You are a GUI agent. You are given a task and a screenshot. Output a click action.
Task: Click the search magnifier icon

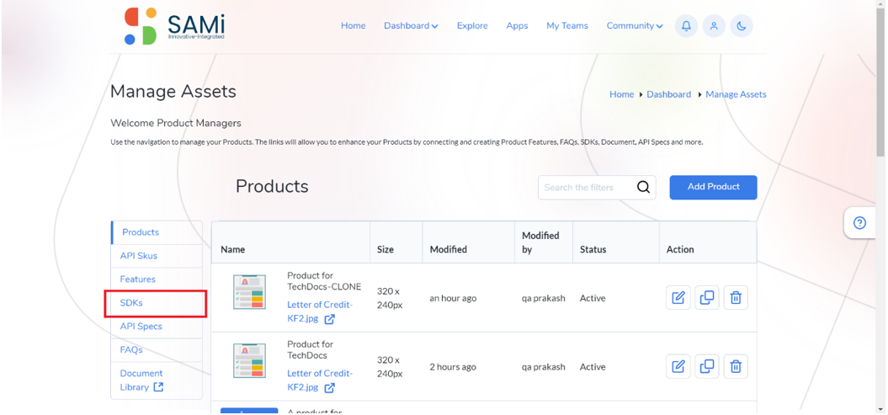point(643,188)
